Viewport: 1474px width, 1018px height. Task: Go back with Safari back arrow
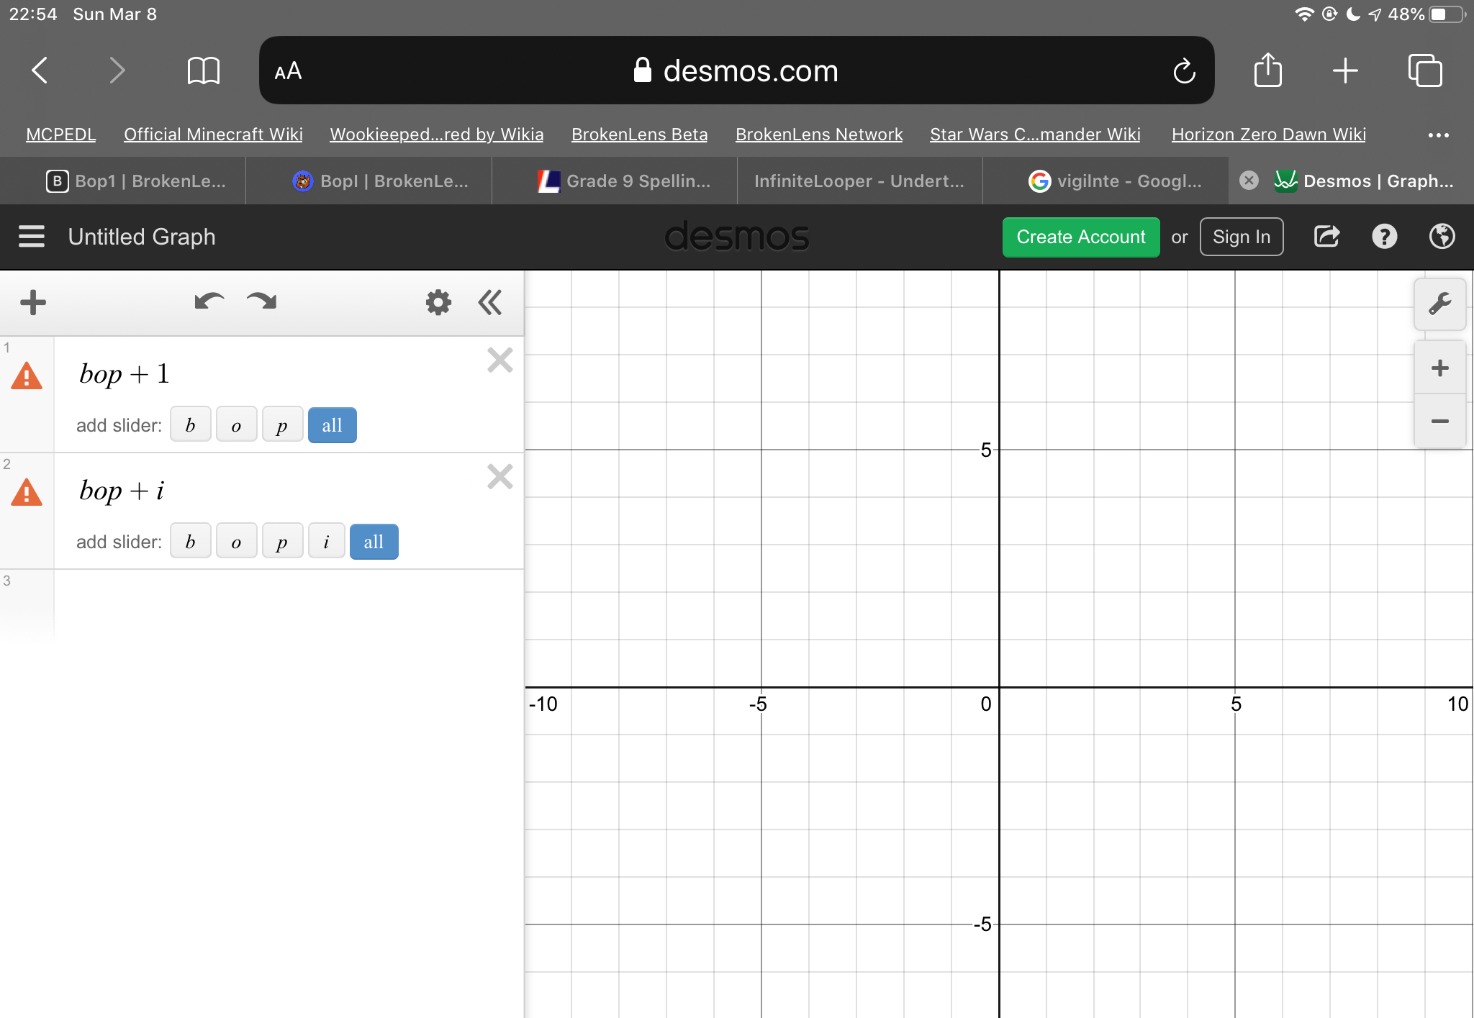[40, 71]
